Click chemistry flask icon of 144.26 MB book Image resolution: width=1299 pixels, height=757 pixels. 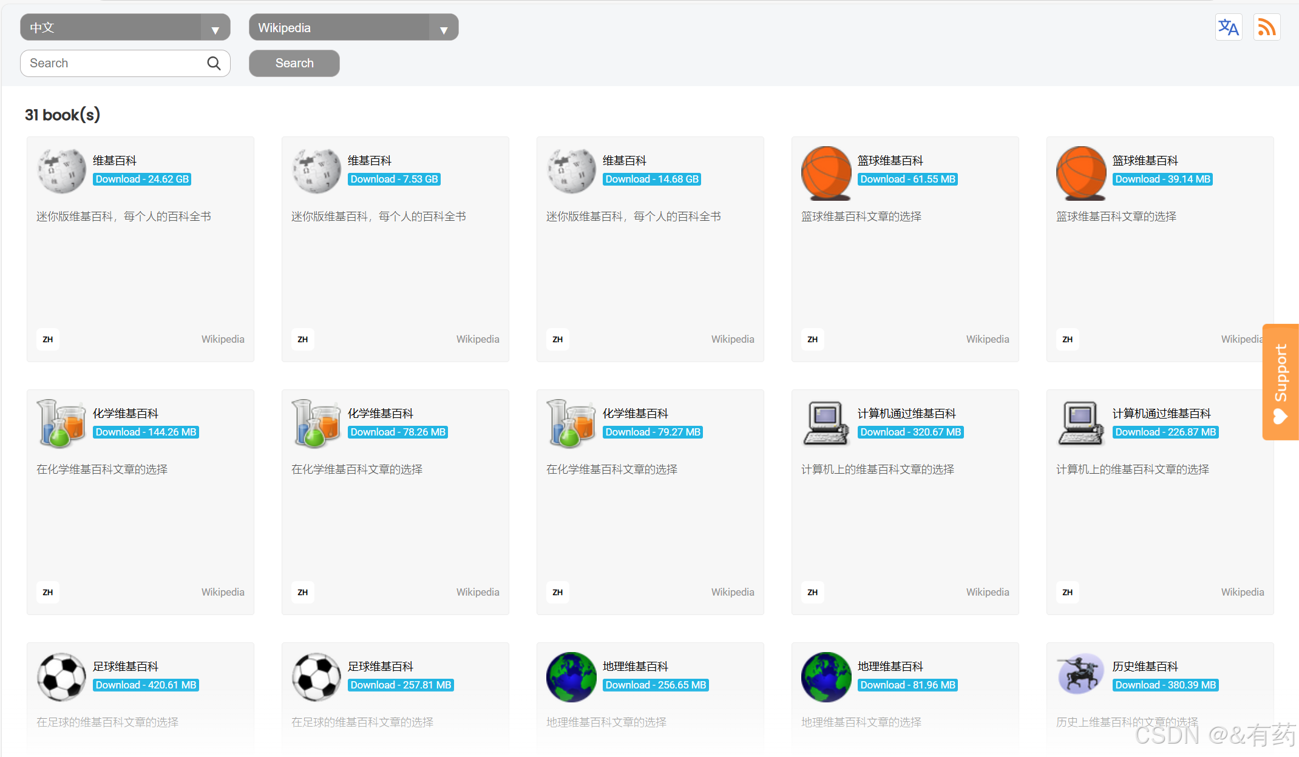pyautogui.click(x=61, y=423)
